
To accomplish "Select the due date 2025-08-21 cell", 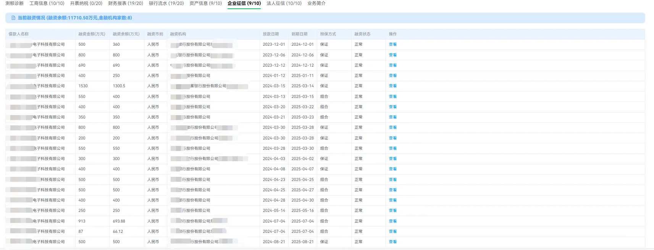I will tap(303, 242).
